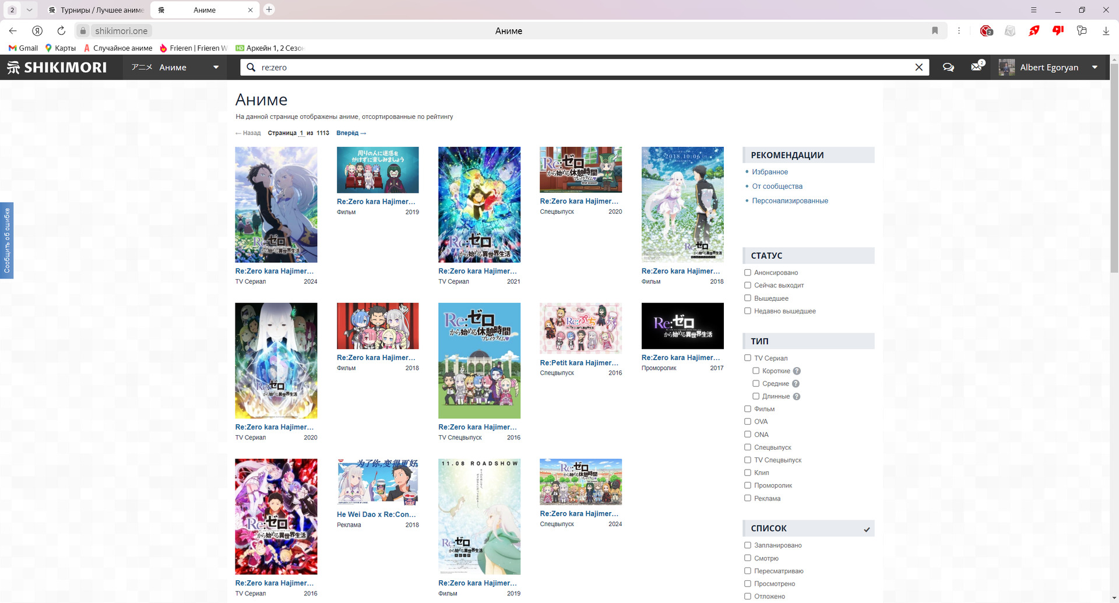Expand the Аниме section dropdown

216,68
